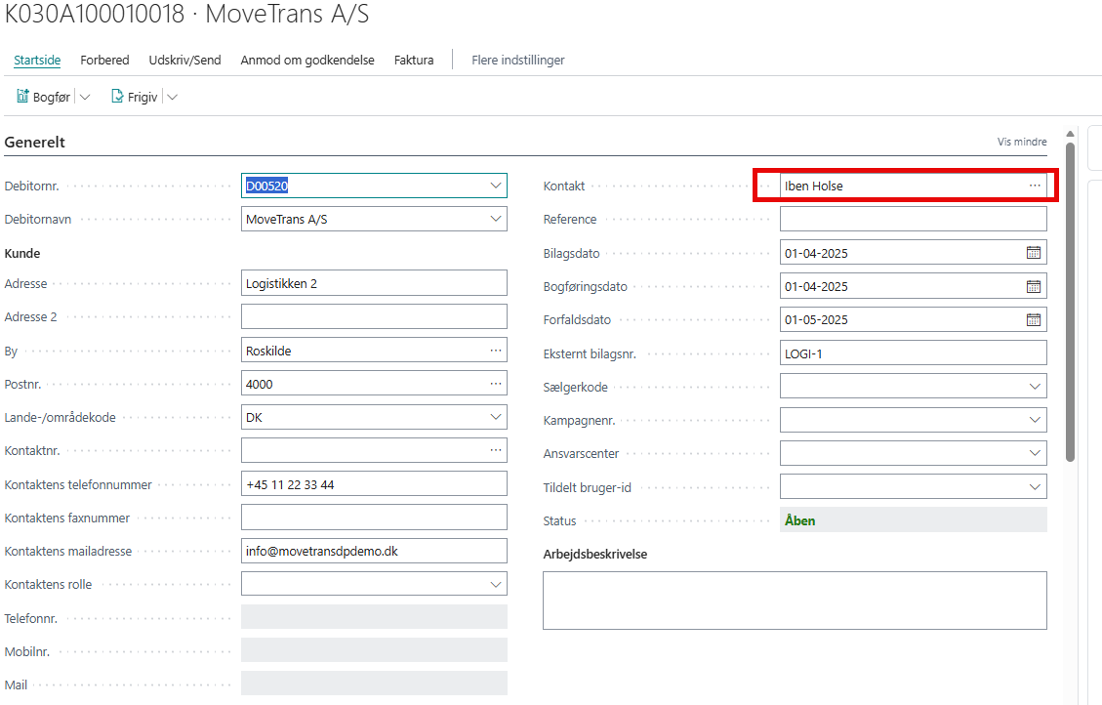Open the Lande-/områdekode dropdown
The height and width of the screenshot is (705, 1102).
(x=496, y=418)
